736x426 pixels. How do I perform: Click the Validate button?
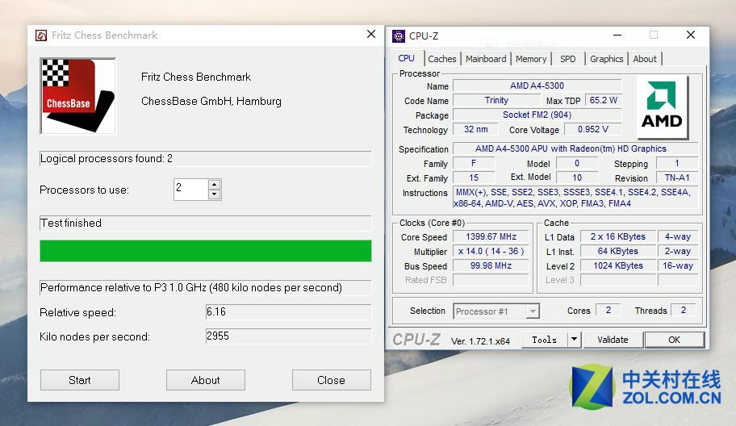[x=613, y=340]
